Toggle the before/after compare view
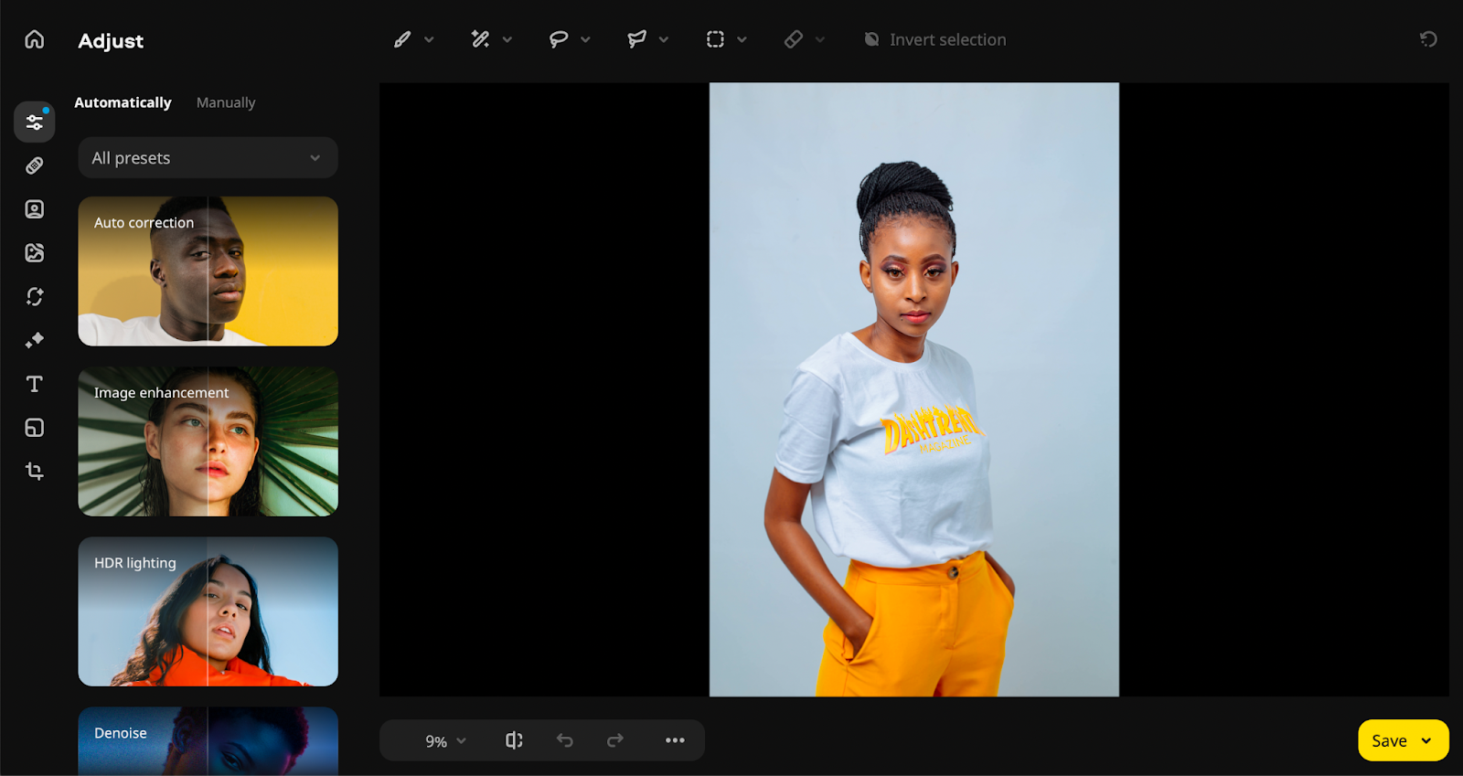1463x776 pixels. tap(515, 740)
